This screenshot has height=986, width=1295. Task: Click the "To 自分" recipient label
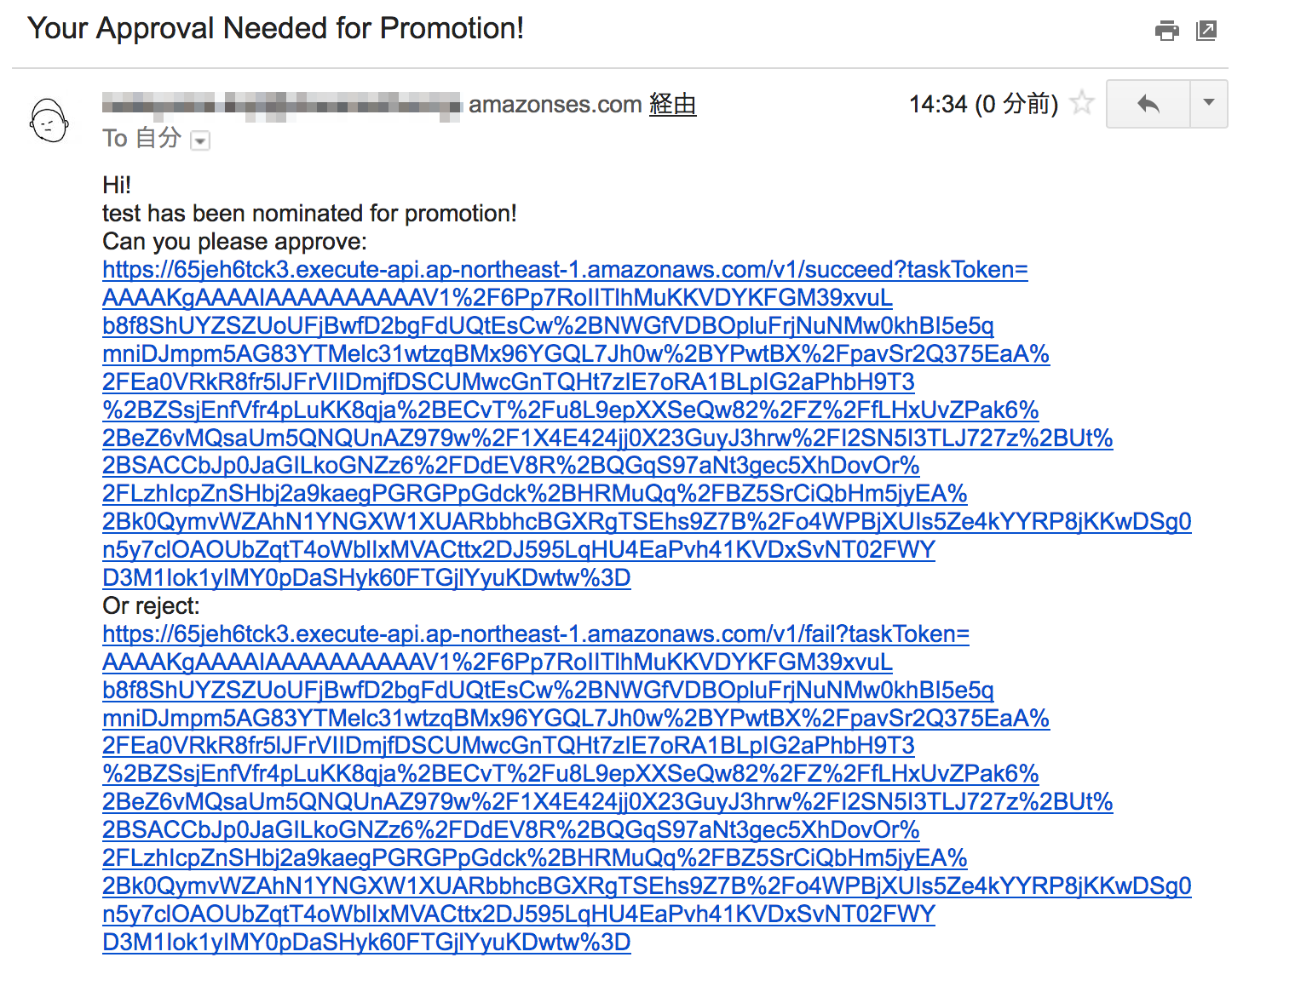[141, 138]
